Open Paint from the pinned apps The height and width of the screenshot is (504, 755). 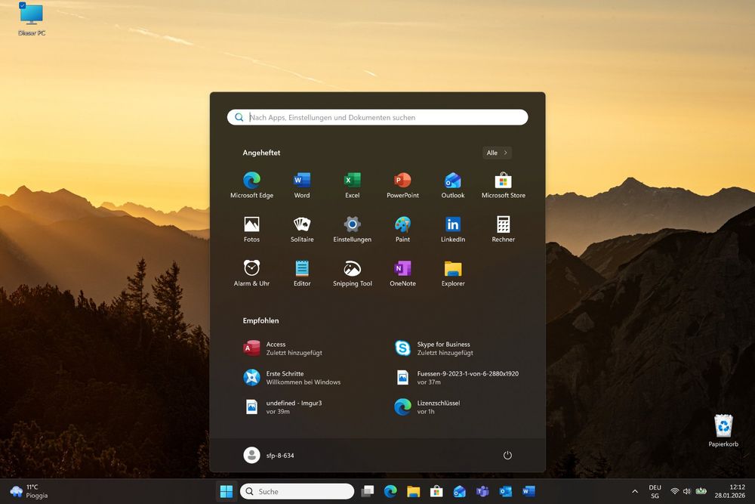(402, 224)
